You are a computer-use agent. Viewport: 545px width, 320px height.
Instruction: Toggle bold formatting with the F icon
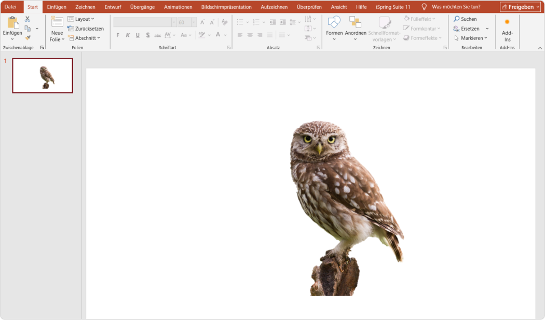(118, 35)
